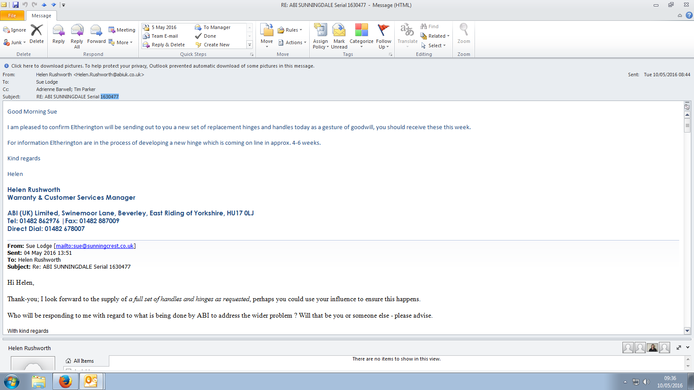Open the Related dropdown

click(435, 36)
